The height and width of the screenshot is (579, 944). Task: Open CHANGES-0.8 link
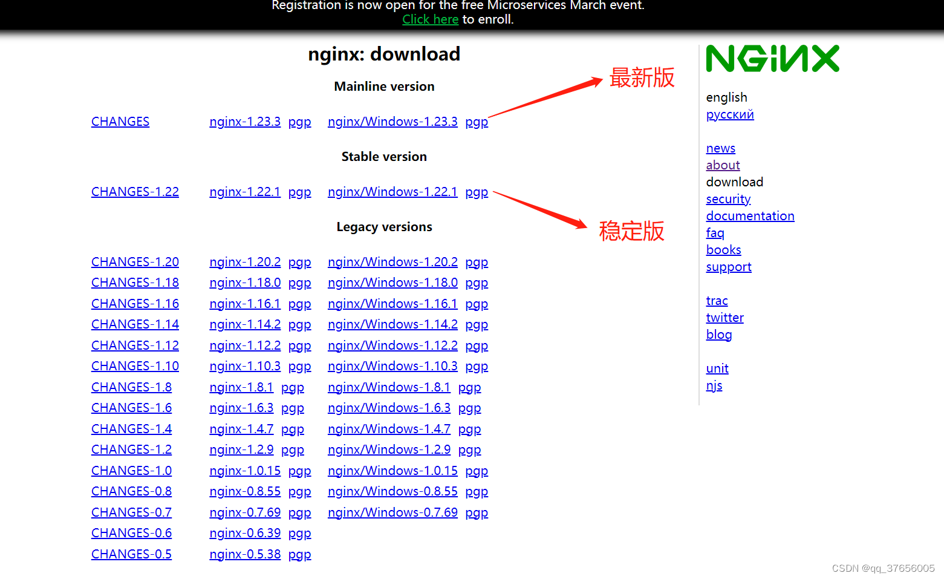(x=131, y=491)
